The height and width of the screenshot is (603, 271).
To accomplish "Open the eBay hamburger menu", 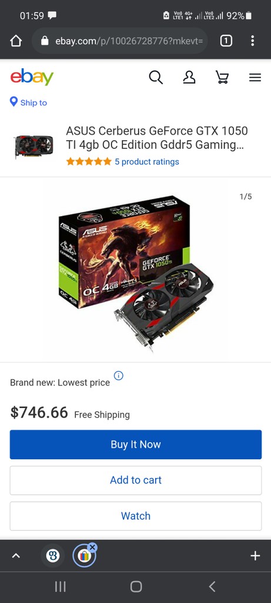I will point(255,78).
